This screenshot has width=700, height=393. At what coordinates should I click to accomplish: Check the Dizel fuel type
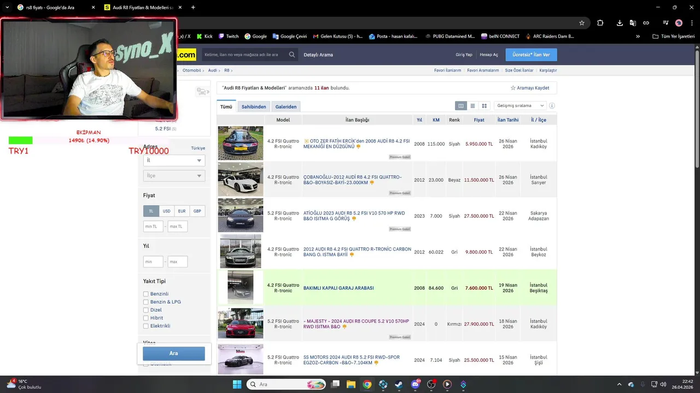146,310
